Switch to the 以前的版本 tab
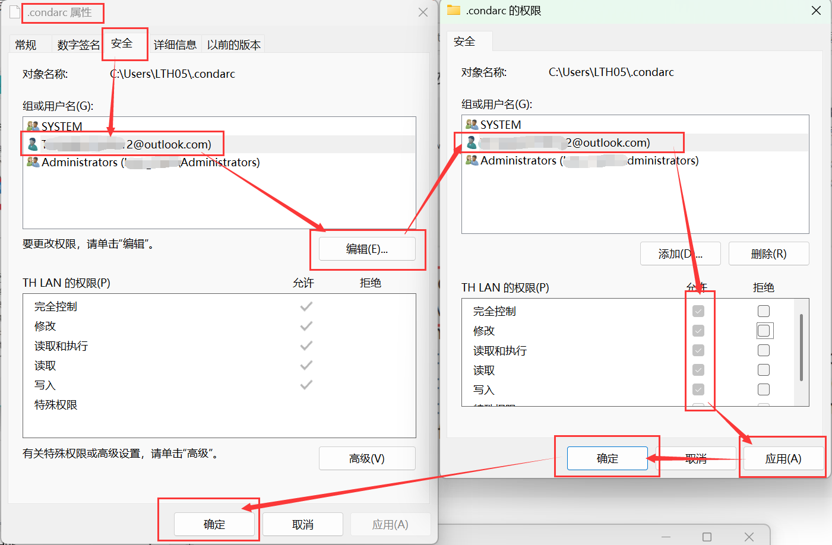832x545 pixels. (233, 43)
